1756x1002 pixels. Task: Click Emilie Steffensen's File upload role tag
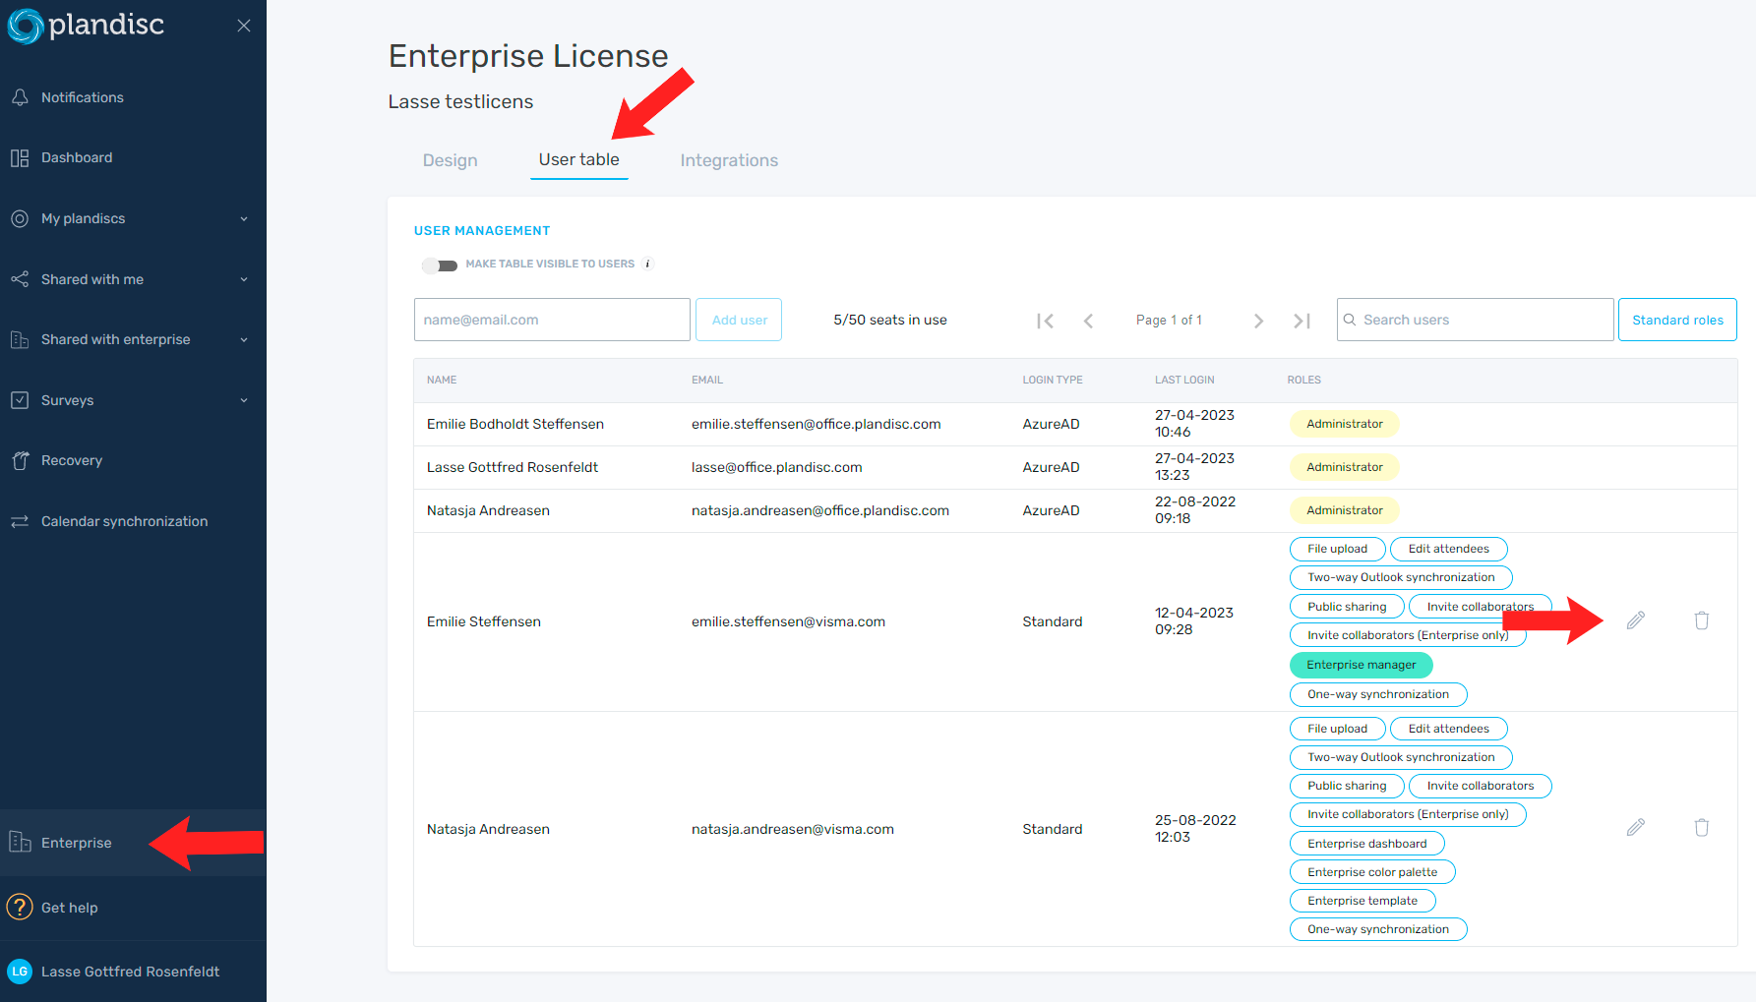[x=1338, y=549]
